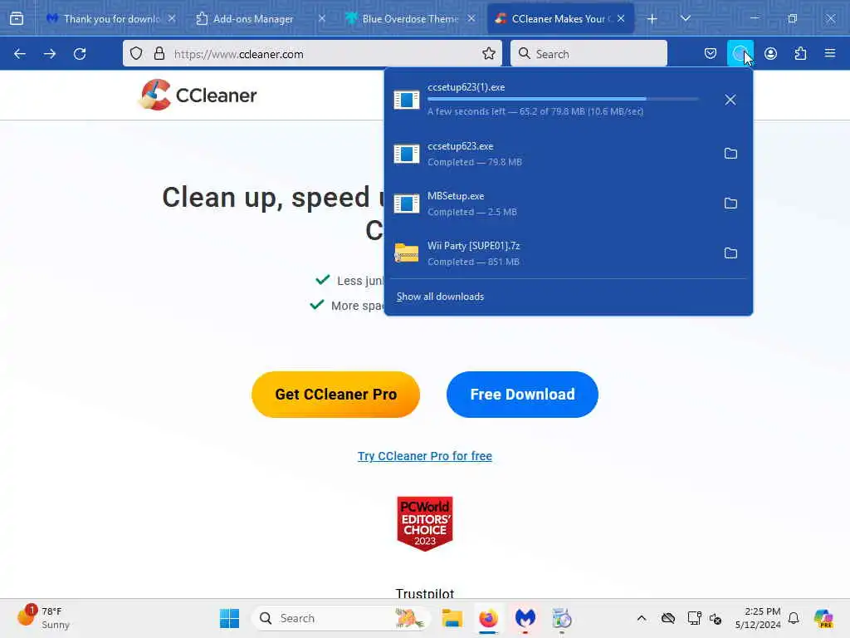Viewport: 850px width, 638px height.
Task: Click the CCleaner logo
Action: tap(198, 95)
